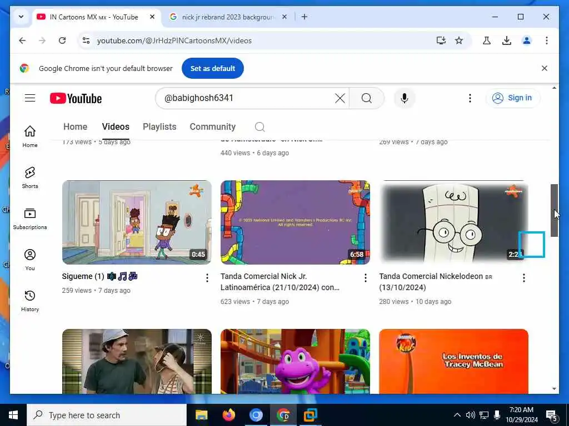This screenshot has height=426, width=569.
Task: Open the YouTube guide hamburger menu
Action: click(30, 98)
